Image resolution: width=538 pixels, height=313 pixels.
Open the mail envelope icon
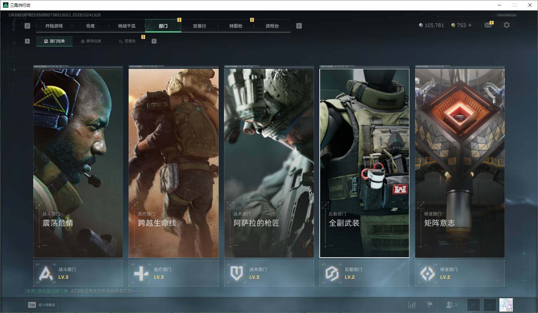[488, 25]
